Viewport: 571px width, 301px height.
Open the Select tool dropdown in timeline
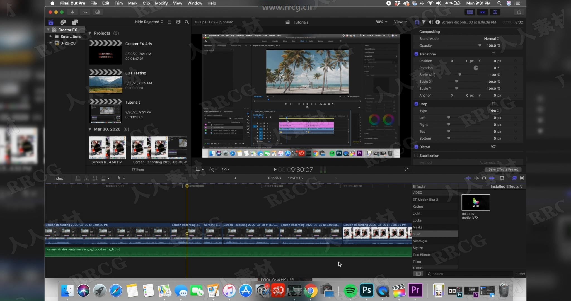tap(121, 178)
